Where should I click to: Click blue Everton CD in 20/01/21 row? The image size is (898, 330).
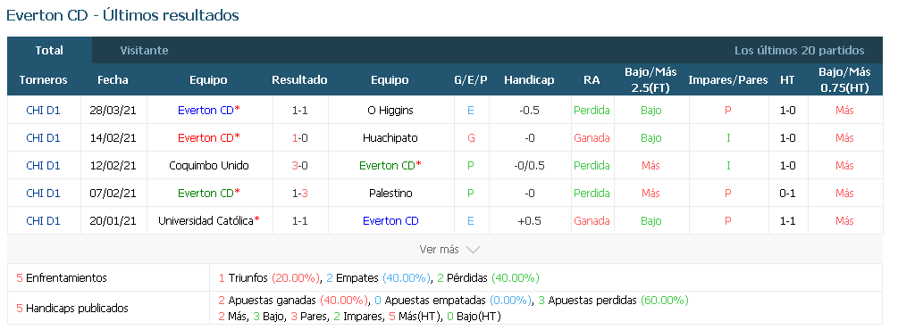coord(390,220)
